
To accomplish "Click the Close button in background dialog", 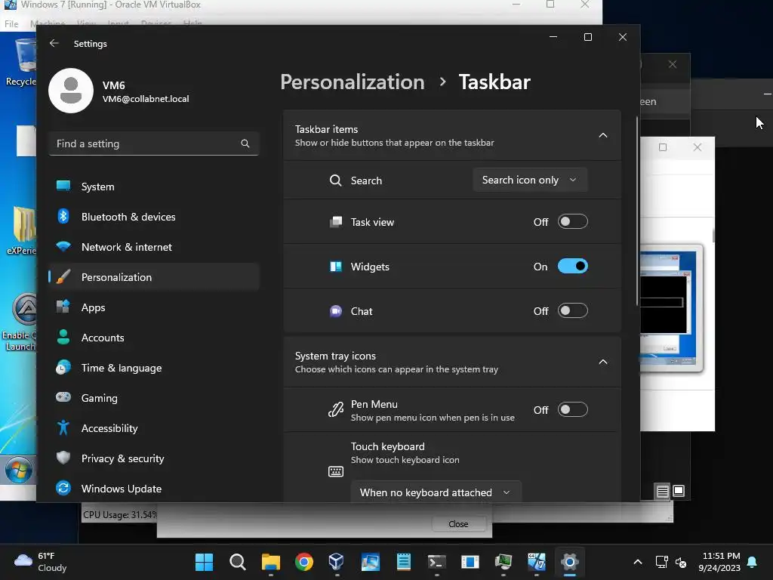I will (x=458, y=524).
